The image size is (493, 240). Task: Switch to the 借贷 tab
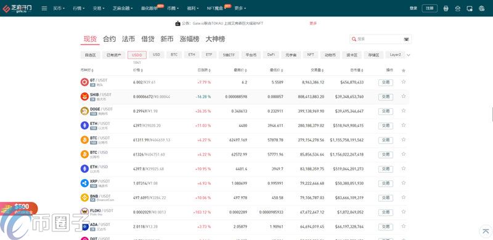[148, 39]
